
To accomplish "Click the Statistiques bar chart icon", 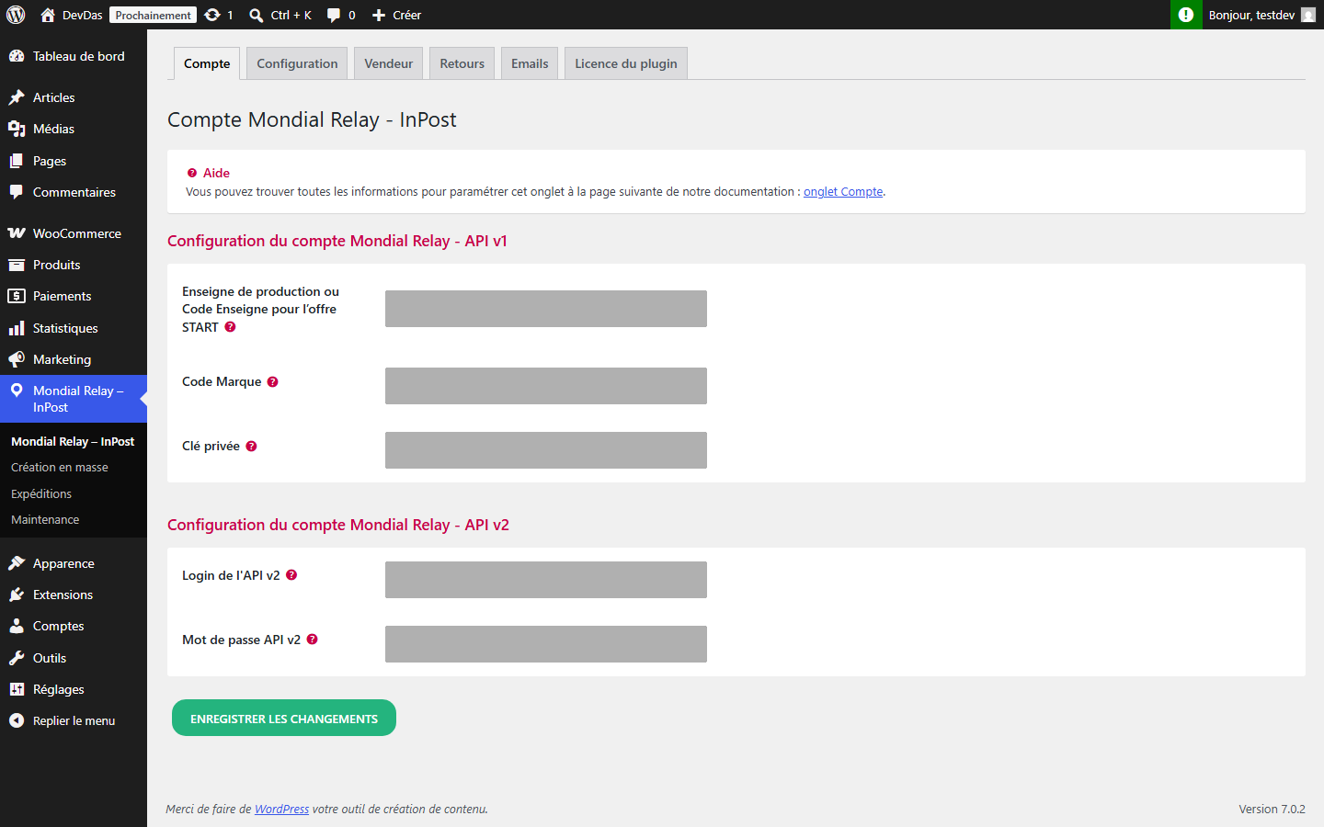I will coord(17,328).
